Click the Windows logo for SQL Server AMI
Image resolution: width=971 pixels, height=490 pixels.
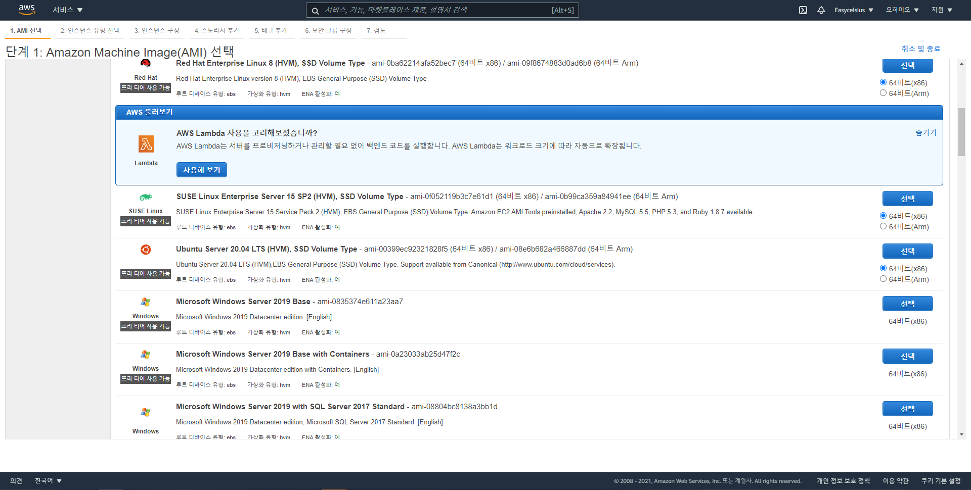146,412
